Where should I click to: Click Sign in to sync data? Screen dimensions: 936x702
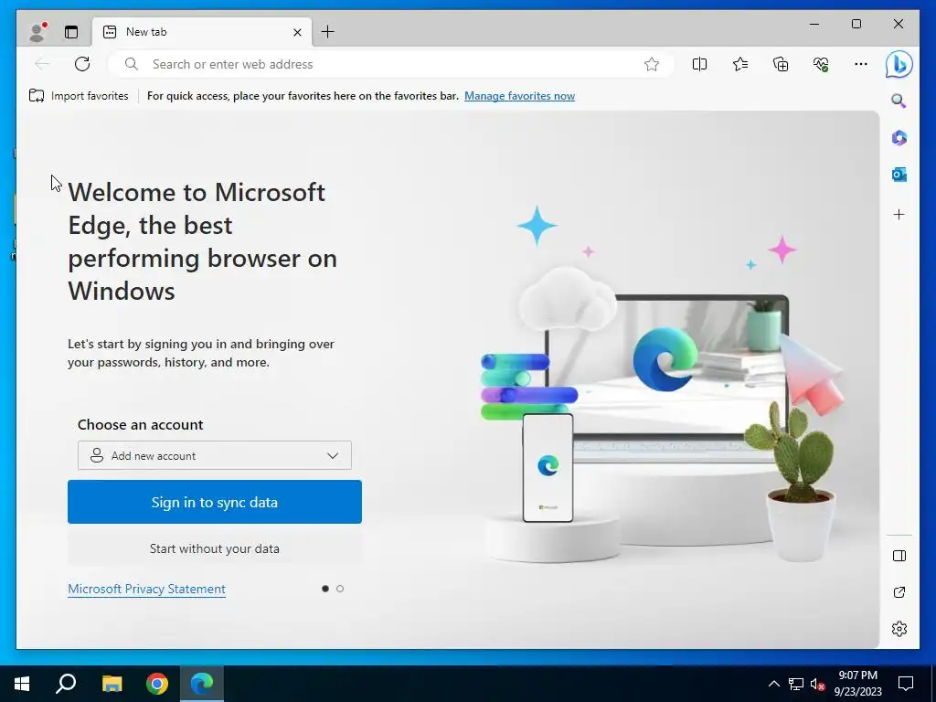tap(214, 502)
